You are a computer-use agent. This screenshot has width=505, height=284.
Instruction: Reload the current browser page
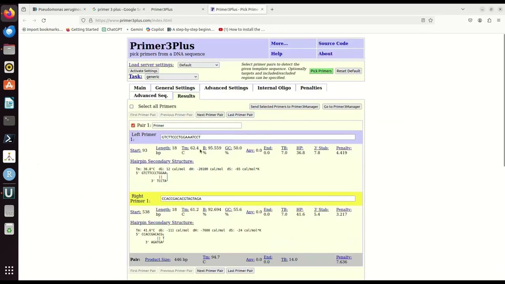pyautogui.click(x=44, y=21)
